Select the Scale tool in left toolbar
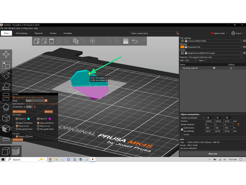The image size is (246, 185). (6, 65)
